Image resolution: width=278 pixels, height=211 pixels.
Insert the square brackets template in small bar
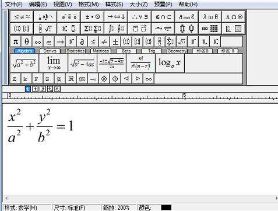tap(138, 41)
